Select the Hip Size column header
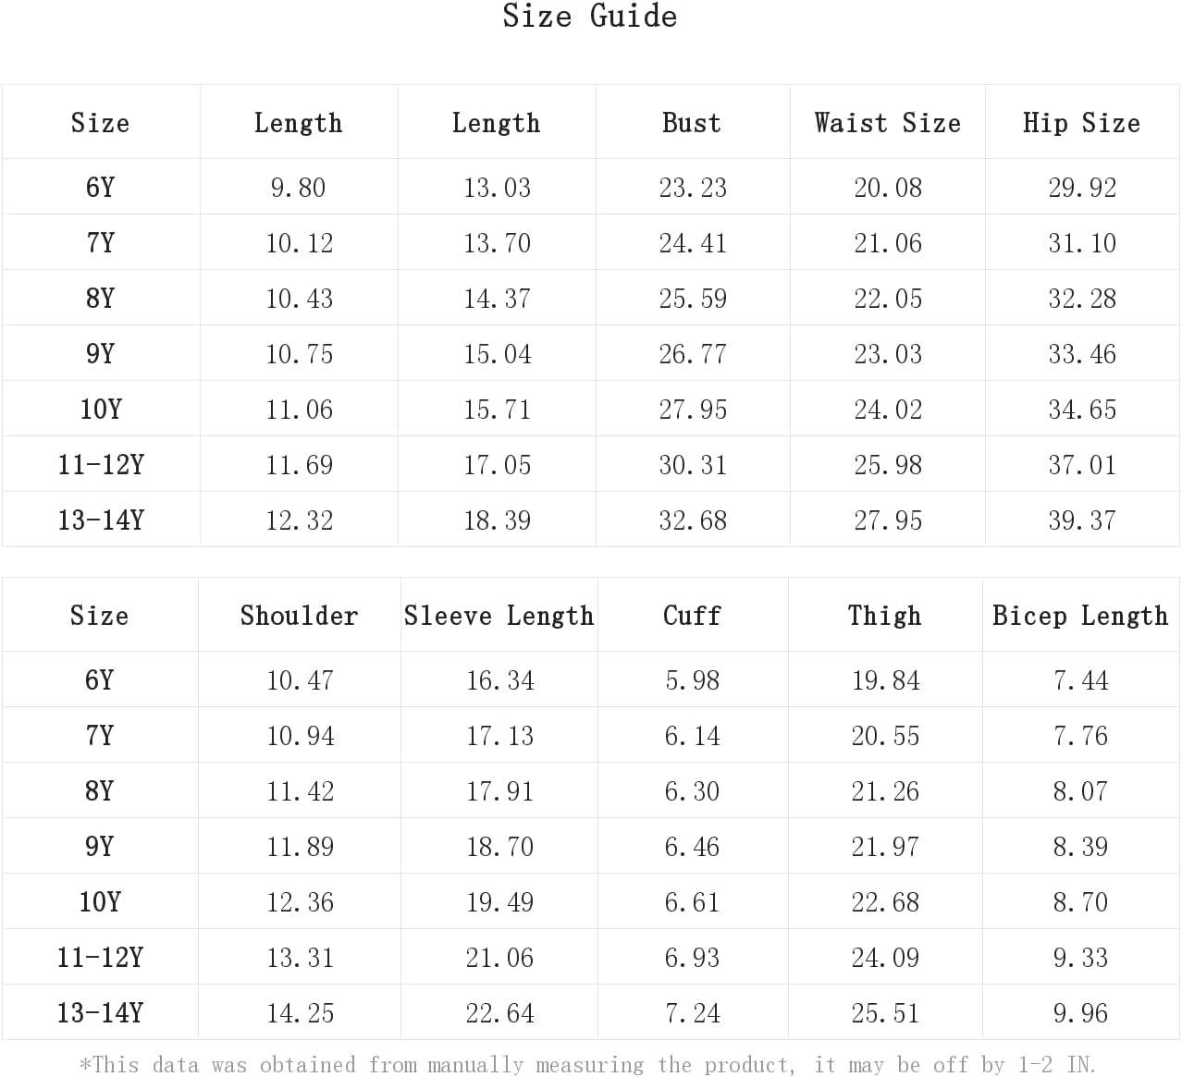The width and height of the screenshot is (1182, 1077). pos(1081,123)
